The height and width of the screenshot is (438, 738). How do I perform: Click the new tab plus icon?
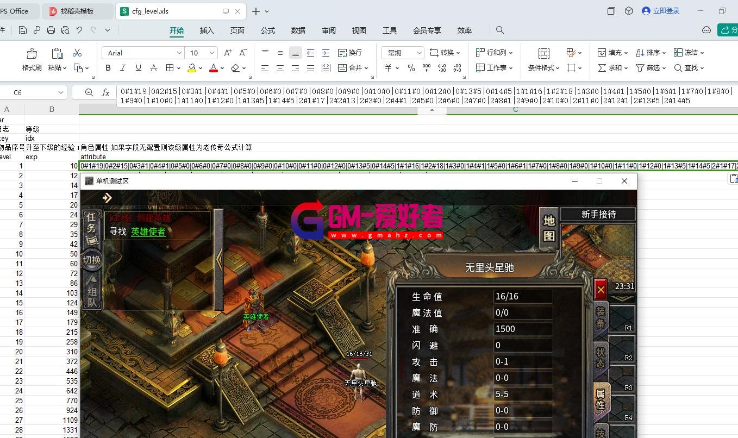click(256, 11)
